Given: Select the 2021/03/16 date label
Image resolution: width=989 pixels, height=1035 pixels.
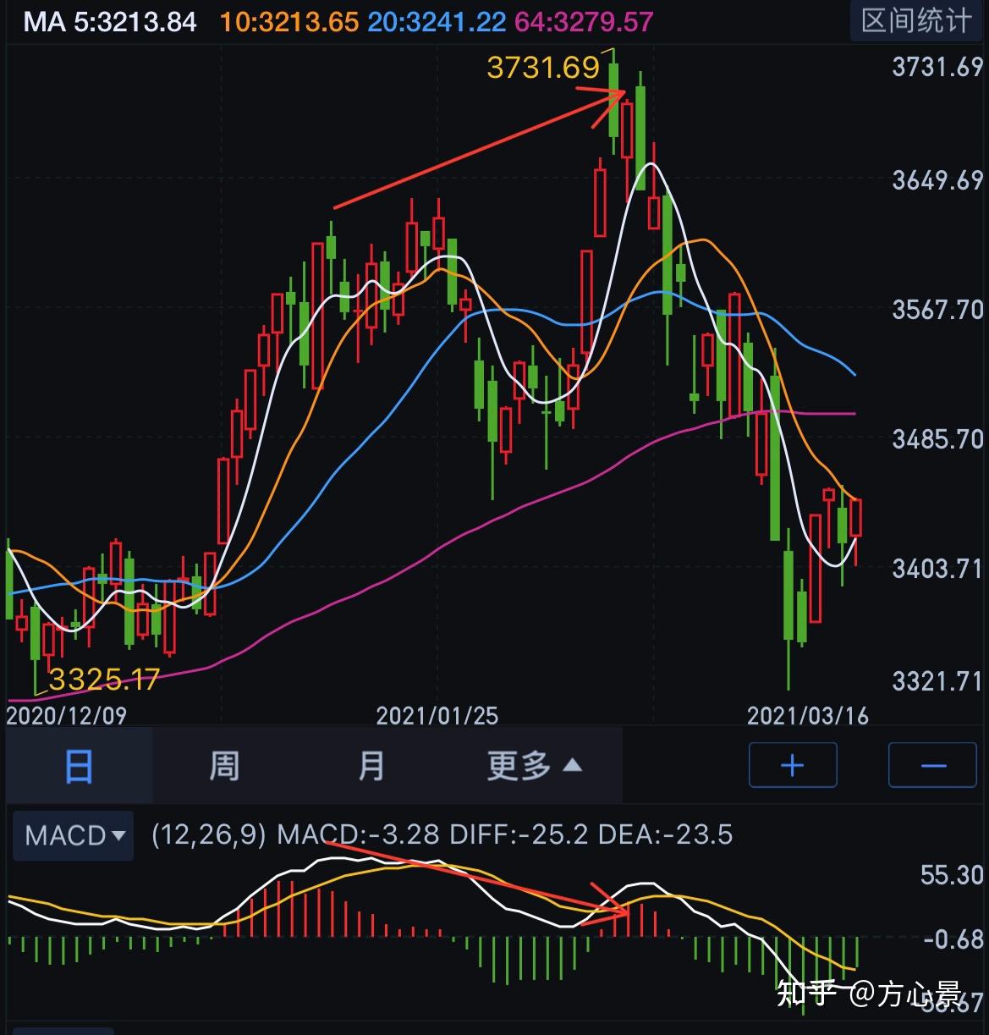Looking at the screenshot, I should tap(810, 716).
